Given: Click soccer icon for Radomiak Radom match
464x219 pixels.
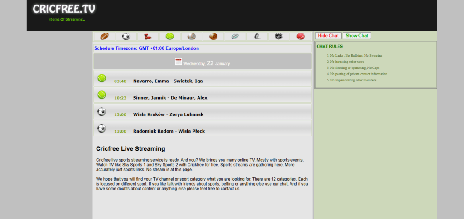Looking at the screenshot, I should pyautogui.click(x=102, y=128).
